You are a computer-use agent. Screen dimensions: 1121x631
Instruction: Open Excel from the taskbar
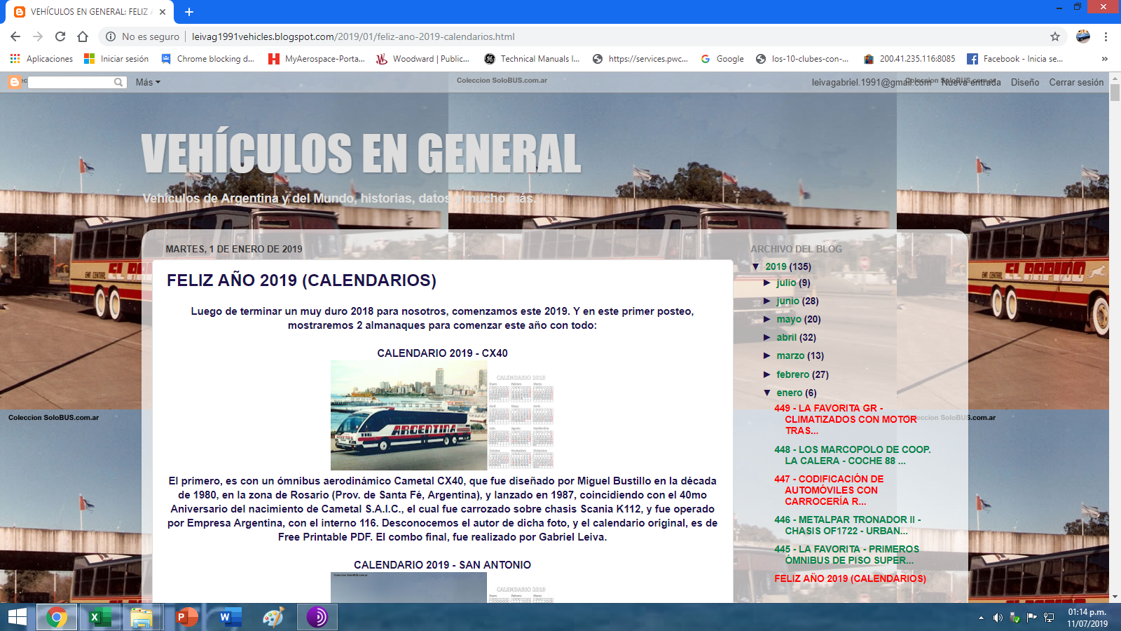click(x=100, y=617)
